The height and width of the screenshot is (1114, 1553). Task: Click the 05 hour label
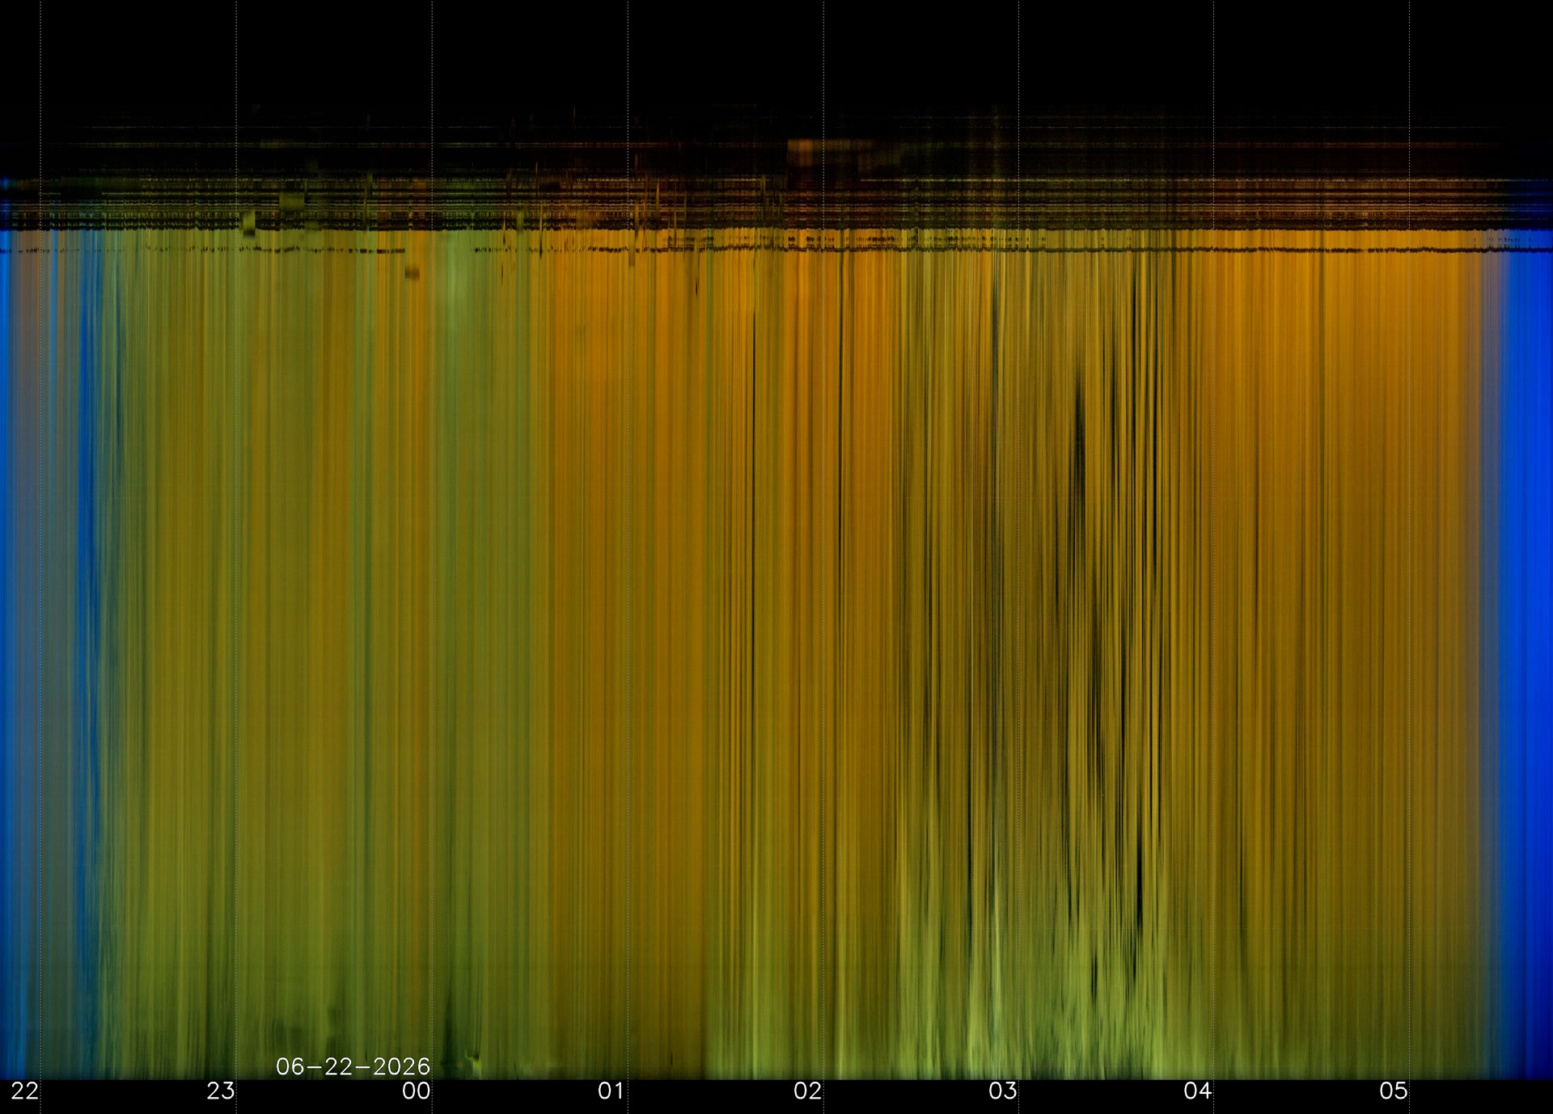coord(1394,1091)
